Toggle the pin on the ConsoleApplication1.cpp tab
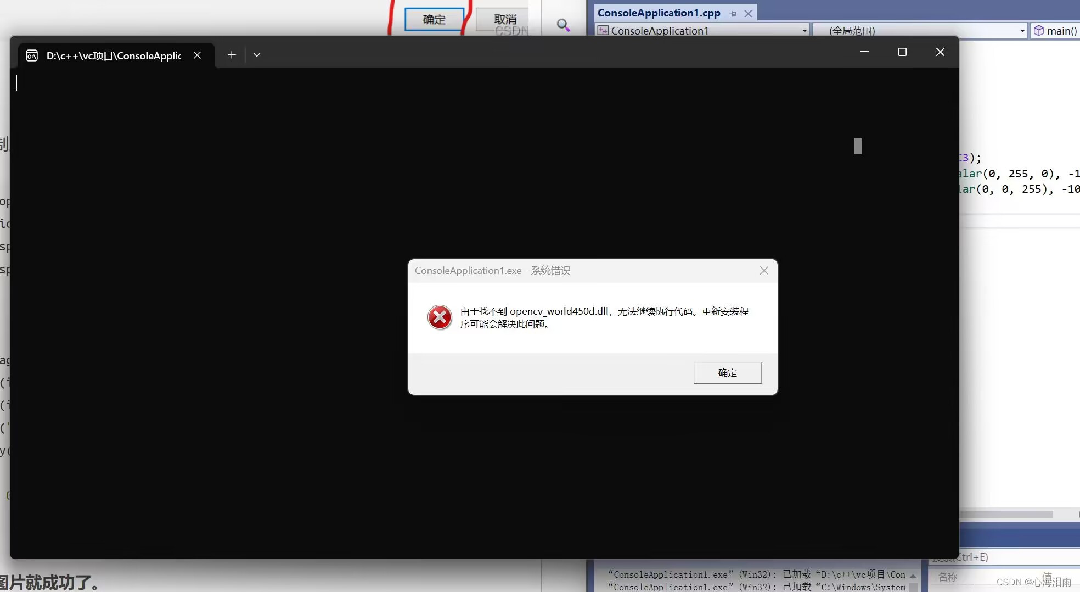The height and width of the screenshot is (592, 1080). click(733, 14)
